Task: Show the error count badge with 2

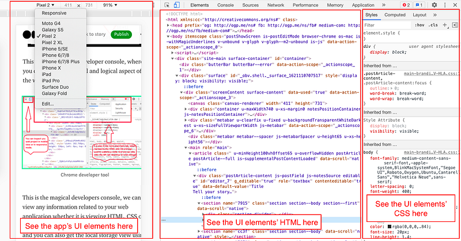Action: point(406,5)
